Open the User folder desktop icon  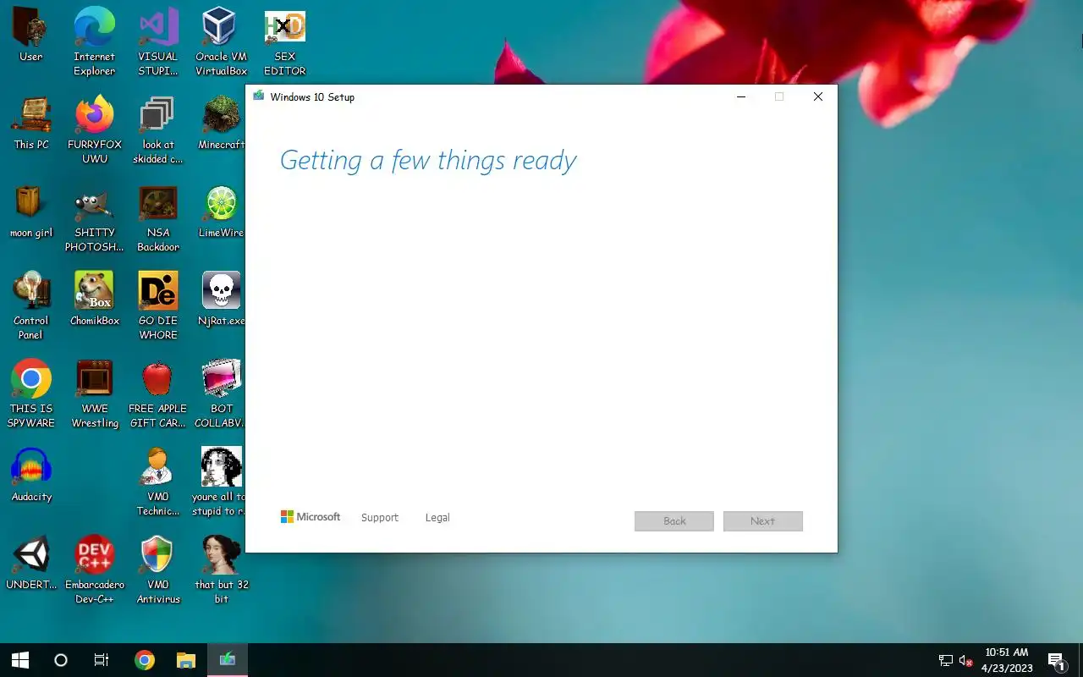pos(31,35)
